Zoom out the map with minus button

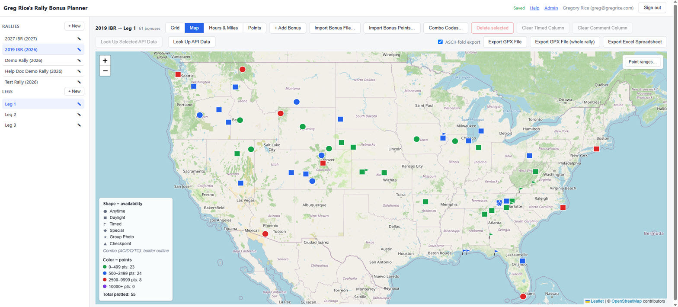(x=105, y=71)
